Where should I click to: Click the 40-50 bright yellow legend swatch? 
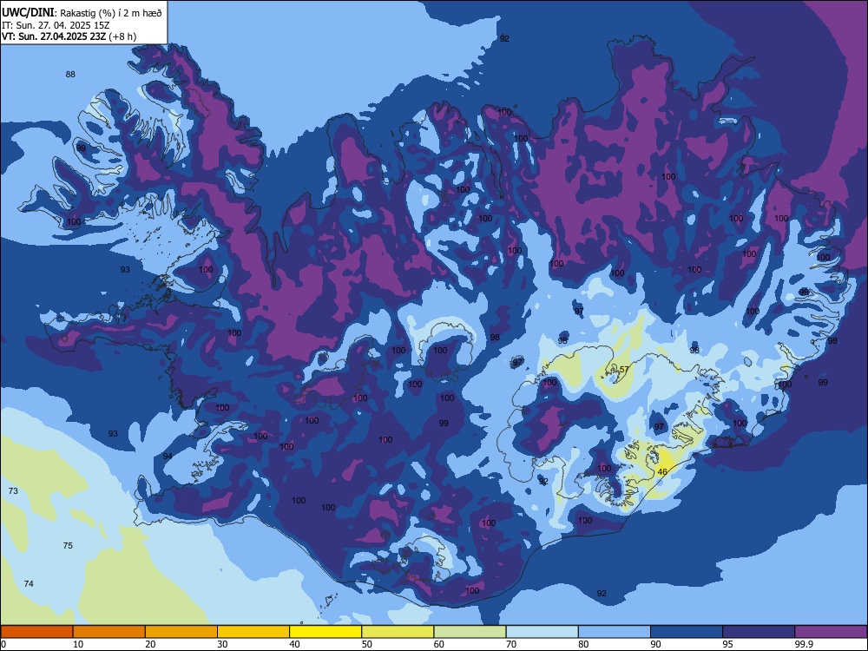325,632
